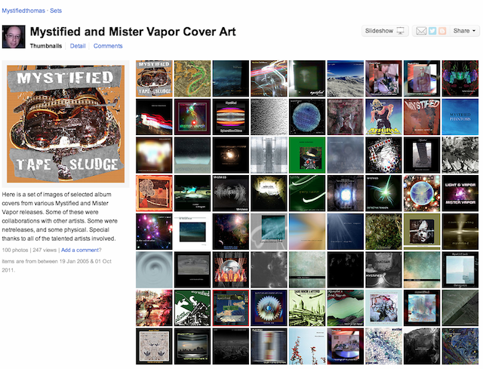Switch to the Comments view
This screenshot has width=483, height=369.
[108, 46]
